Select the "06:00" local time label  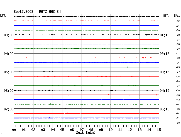click(9, 91)
